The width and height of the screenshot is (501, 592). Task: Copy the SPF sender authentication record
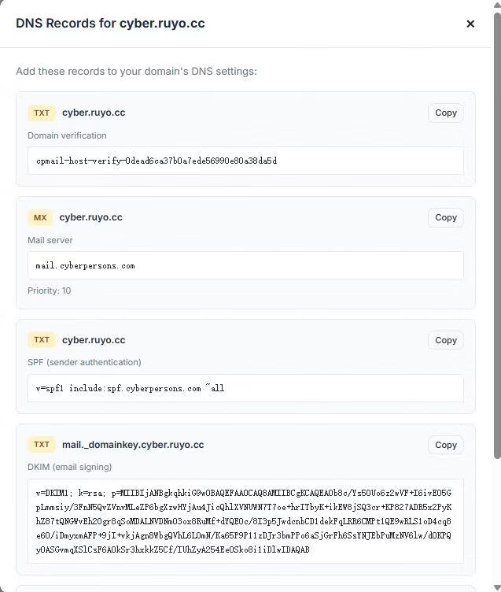445,340
